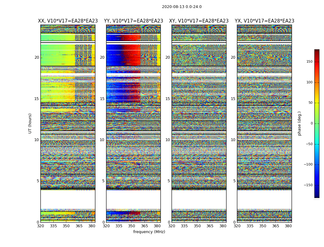Focus the YX phase waterfall plot
This screenshot has height=247, width=324.
[264, 124]
